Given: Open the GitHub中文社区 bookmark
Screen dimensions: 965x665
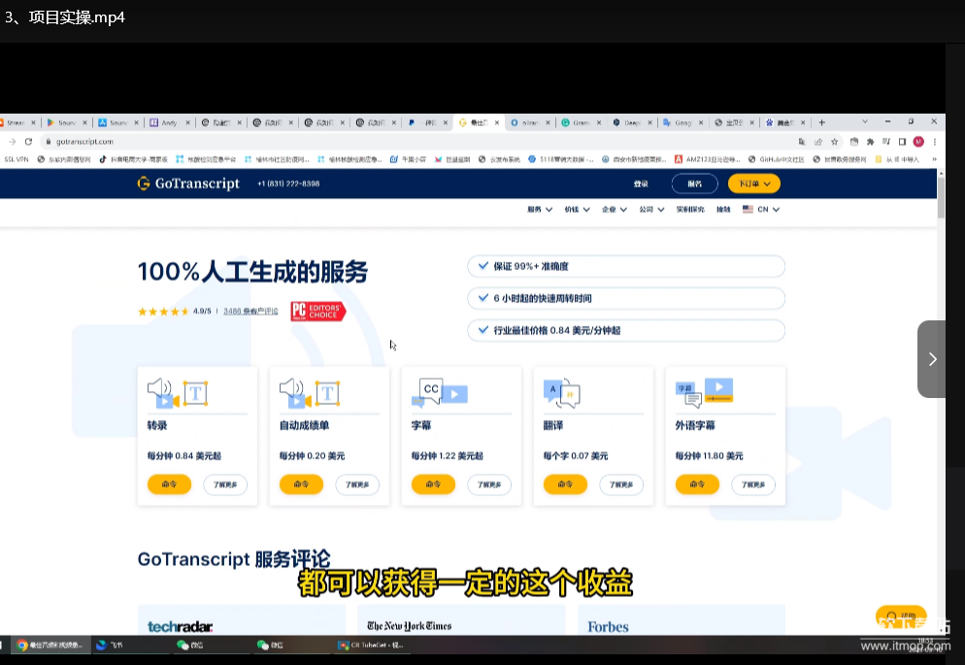Looking at the screenshot, I should (x=777, y=159).
